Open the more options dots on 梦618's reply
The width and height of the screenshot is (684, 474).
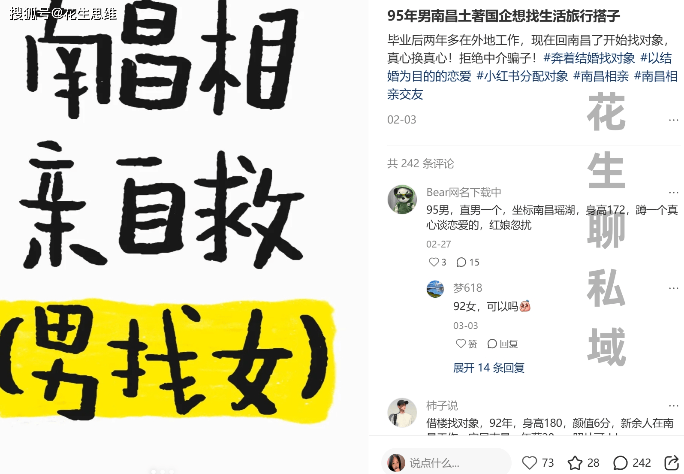(x=673, y=288)
